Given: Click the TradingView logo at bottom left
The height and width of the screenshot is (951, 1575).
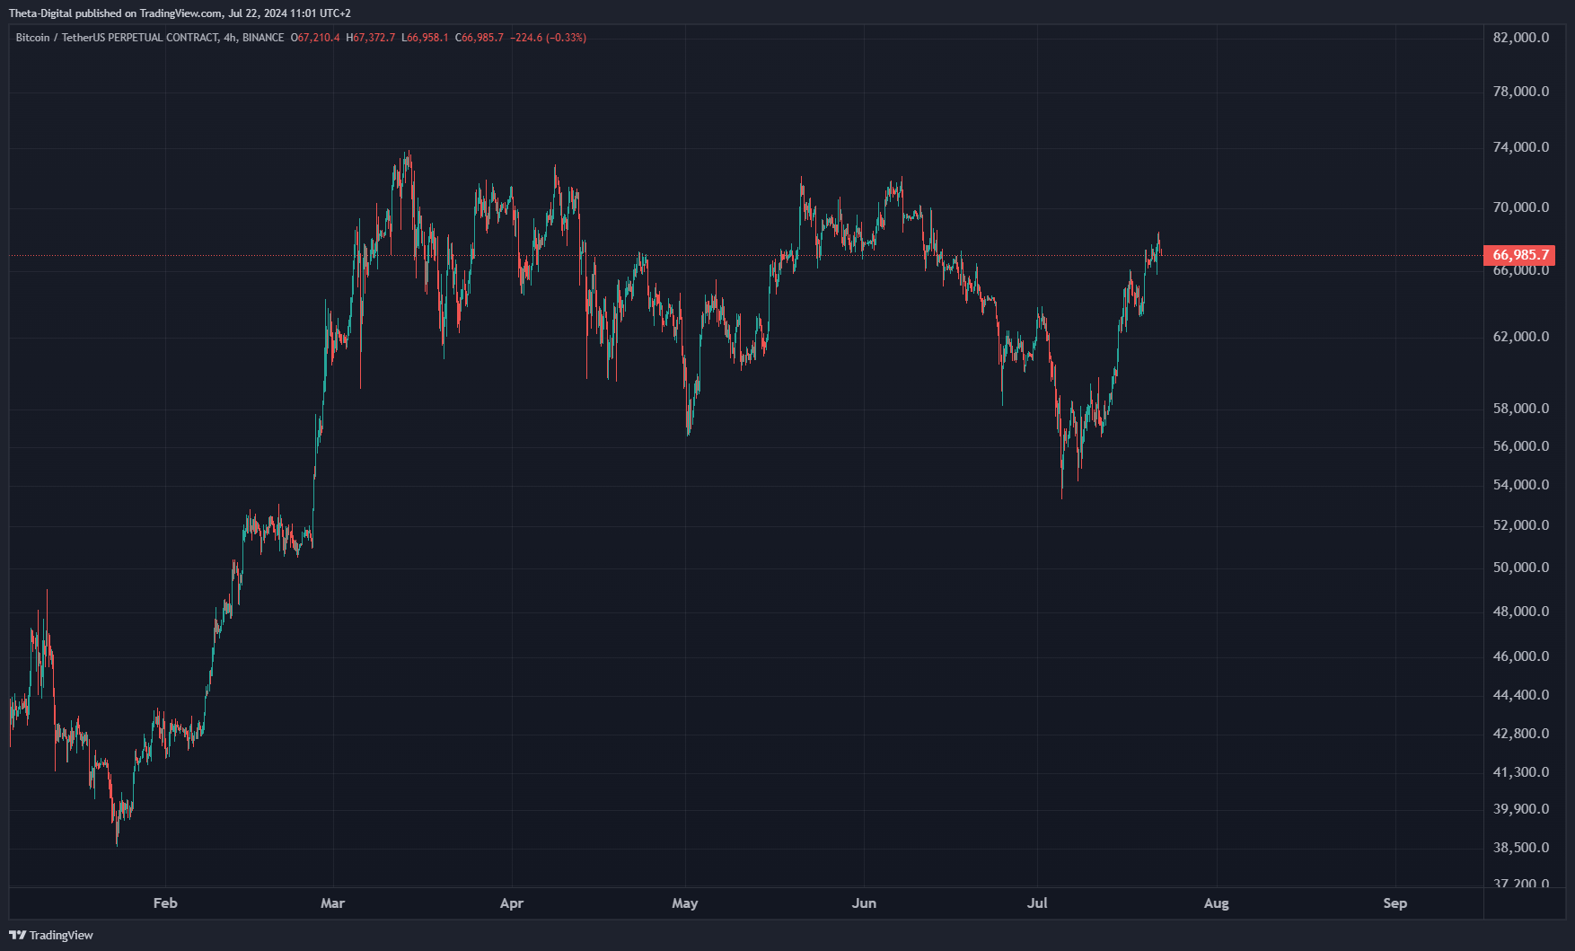Looking at the screenshot, I should 51,935.
